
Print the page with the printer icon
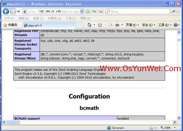point(117,25)
